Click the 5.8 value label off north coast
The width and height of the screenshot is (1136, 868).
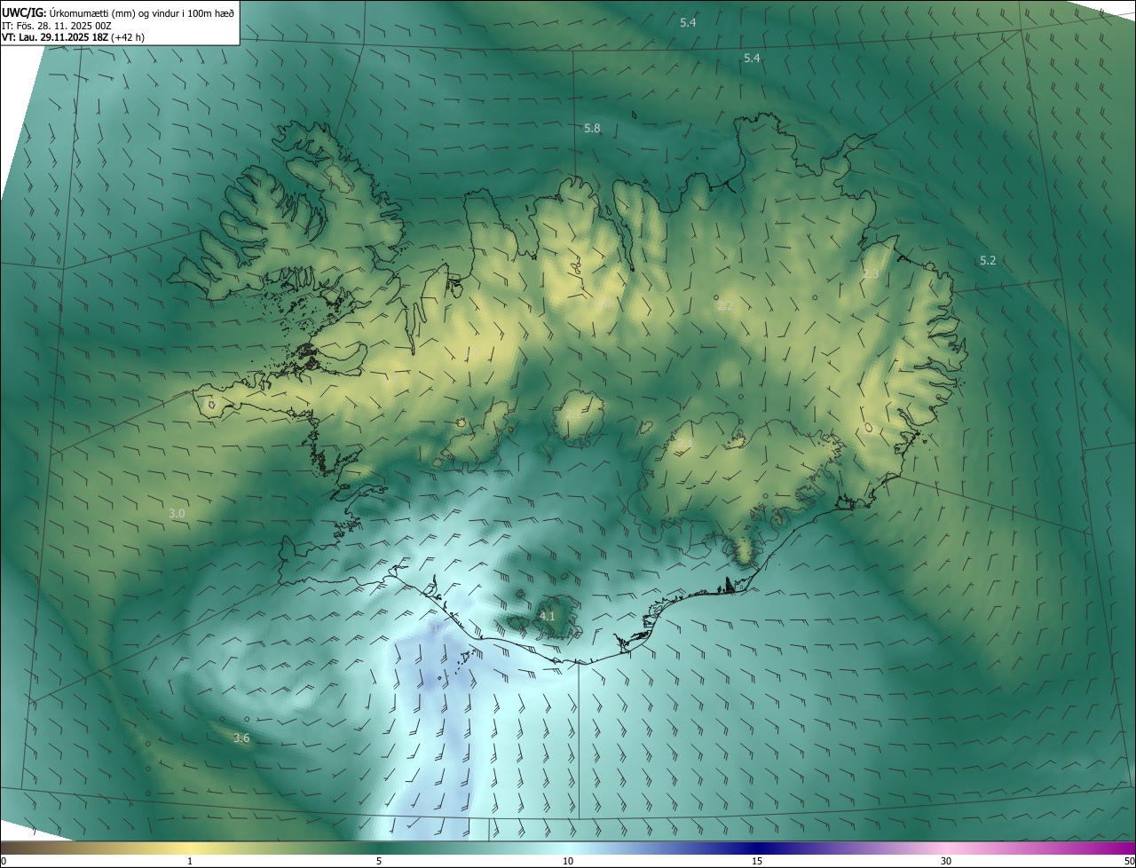(592, 129)
